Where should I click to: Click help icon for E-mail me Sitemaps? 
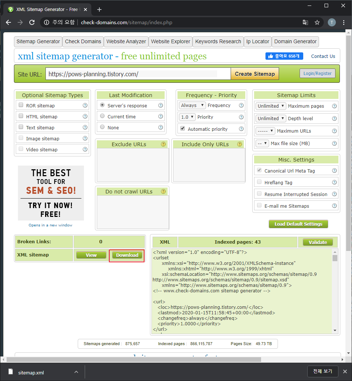(334, 206)
